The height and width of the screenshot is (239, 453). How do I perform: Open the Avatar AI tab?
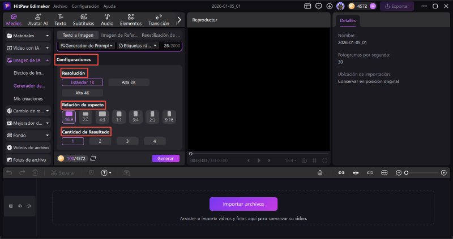point(37,20)
